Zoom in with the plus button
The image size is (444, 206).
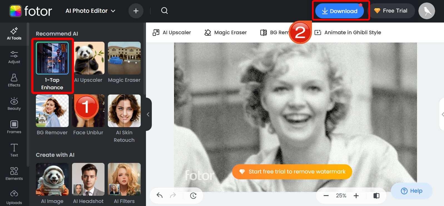coord(356,196)
